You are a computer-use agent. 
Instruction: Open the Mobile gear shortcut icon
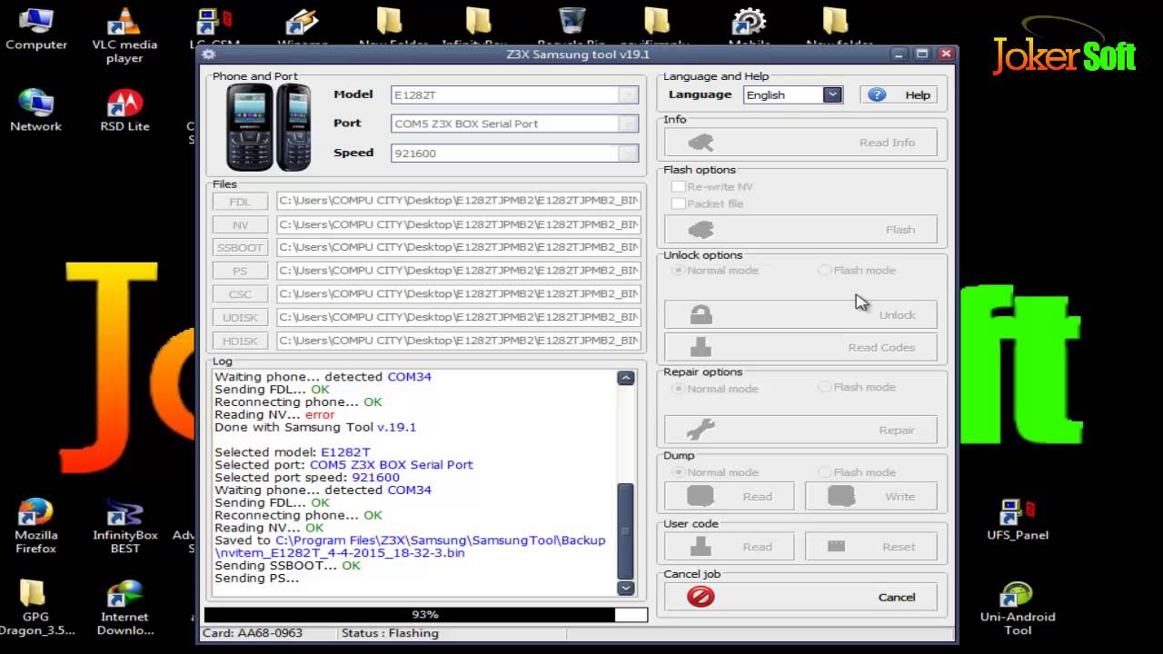749,25
